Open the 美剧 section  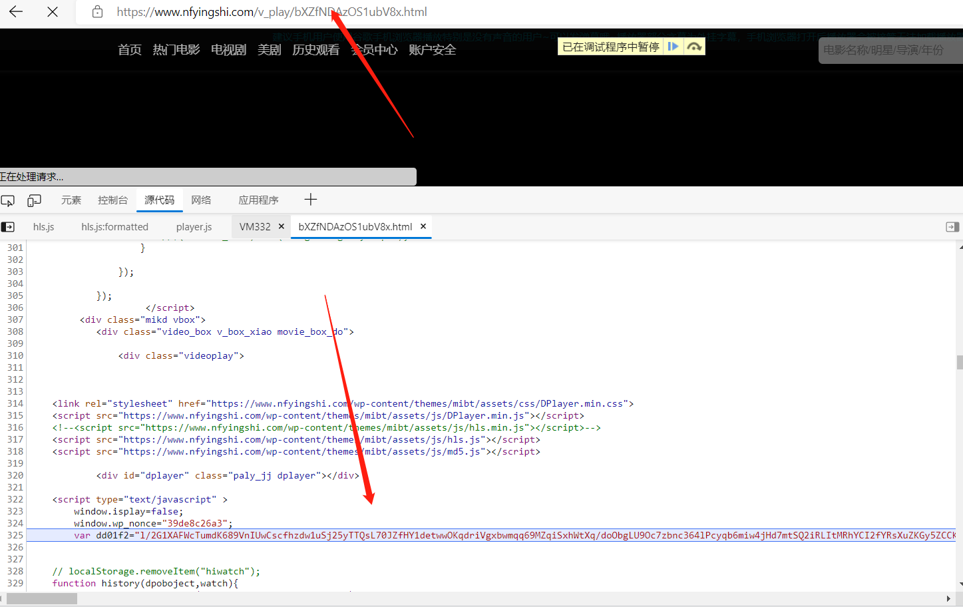(270, 50)
